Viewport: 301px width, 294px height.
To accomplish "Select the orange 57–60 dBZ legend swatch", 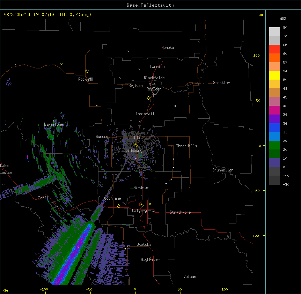I will click(x=274, y=58).
